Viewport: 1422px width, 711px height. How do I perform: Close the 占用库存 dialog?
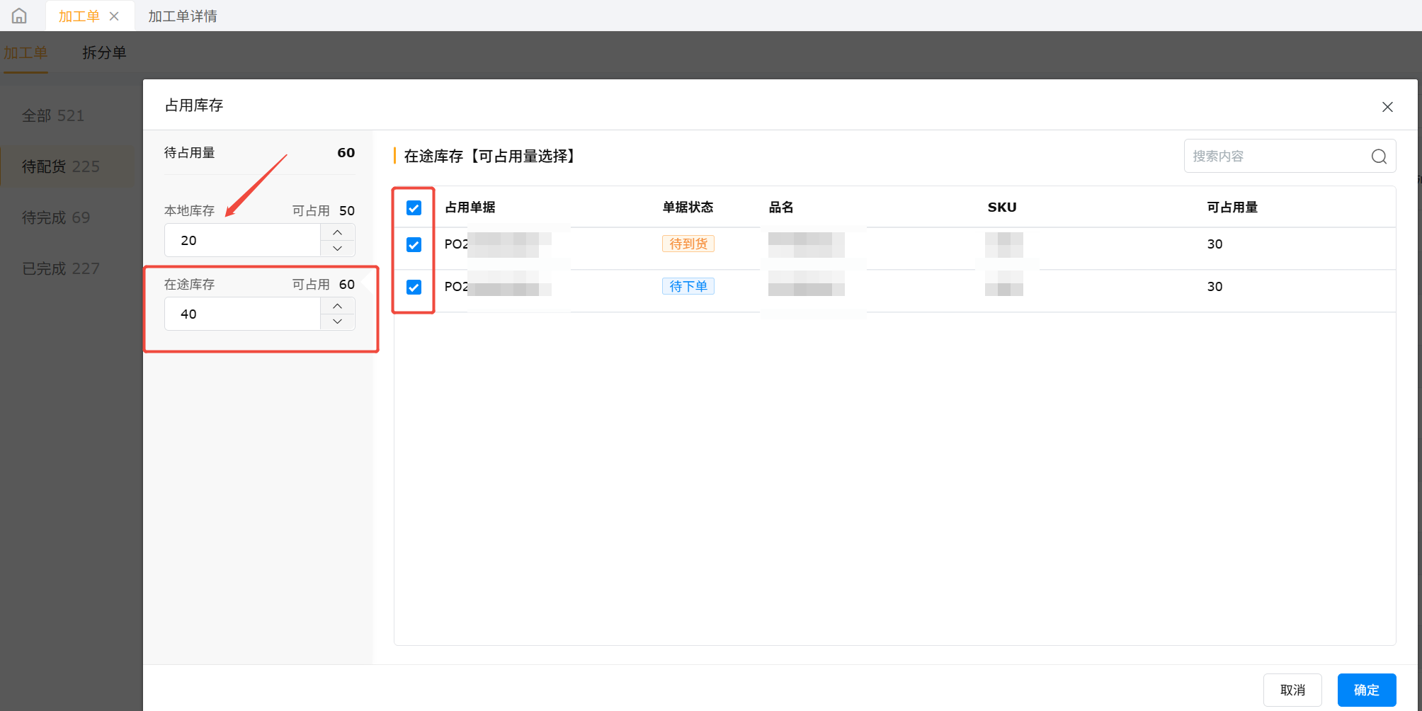[x=1387, y=107]
